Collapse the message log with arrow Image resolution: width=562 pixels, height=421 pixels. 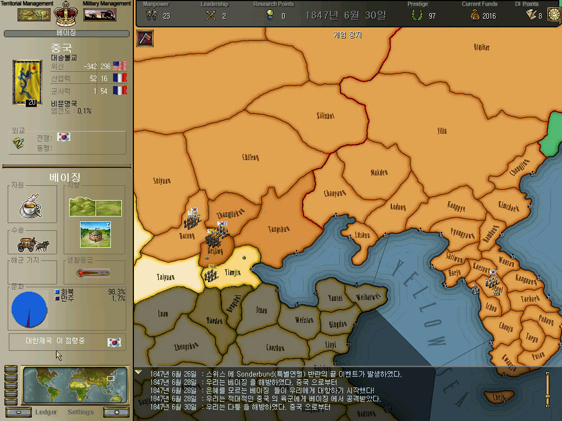coord(139,372)
